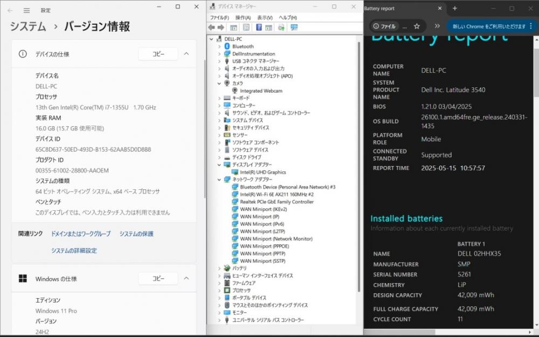This screenshot has height=337, width=539.
Task: Open システムの保護 link
Action: [136, 234]
